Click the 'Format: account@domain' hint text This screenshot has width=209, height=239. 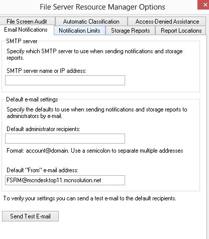(95, 151)
